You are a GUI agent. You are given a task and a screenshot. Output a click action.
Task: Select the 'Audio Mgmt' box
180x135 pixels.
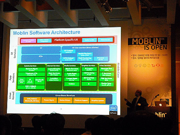(72, 74)
